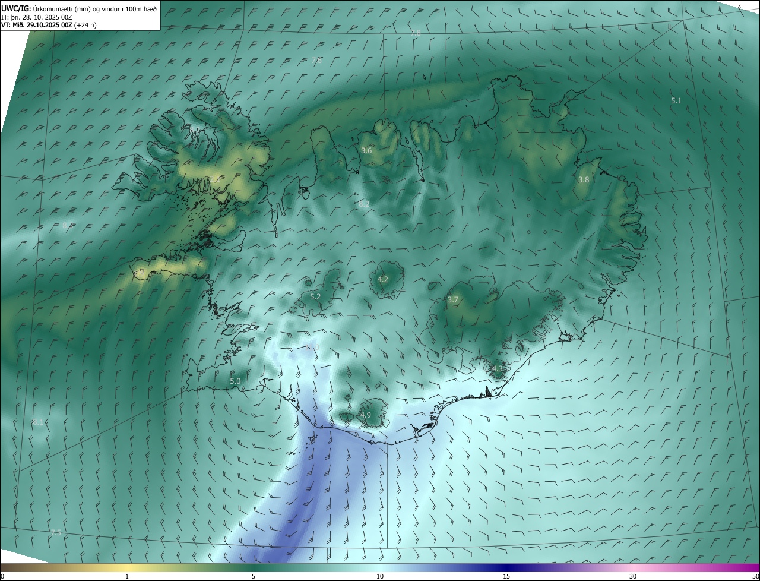Viewport: 760px width, 581px height.
Task: Click the 5.2 value label on the map
Action: point(315,297)
